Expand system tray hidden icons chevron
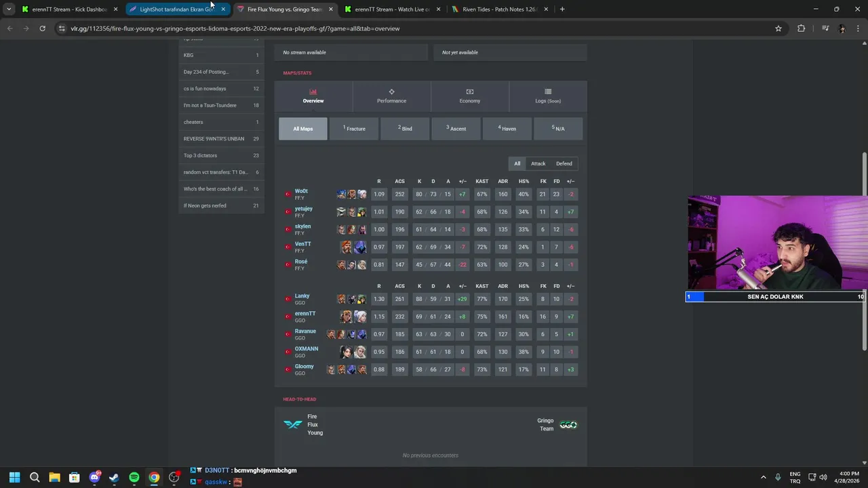This screenshot has width=868, height=488. [764, 477]
